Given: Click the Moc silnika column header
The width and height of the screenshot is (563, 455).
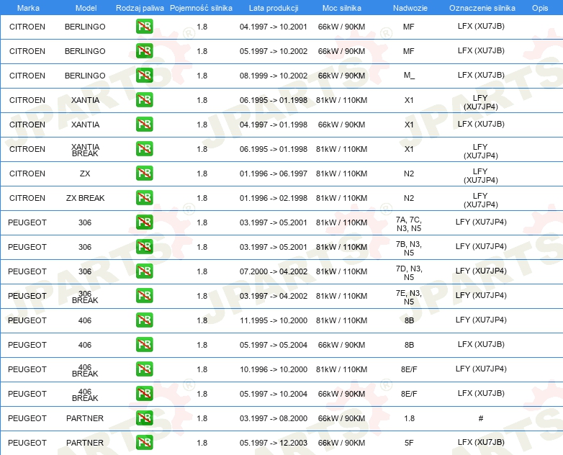Looking at the screenshot, I should tap(342, 8).
